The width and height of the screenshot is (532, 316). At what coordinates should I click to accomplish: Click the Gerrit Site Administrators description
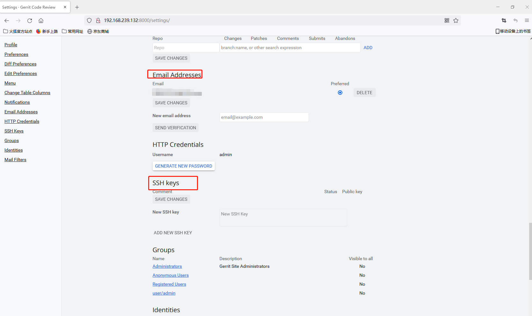(244, 266)
